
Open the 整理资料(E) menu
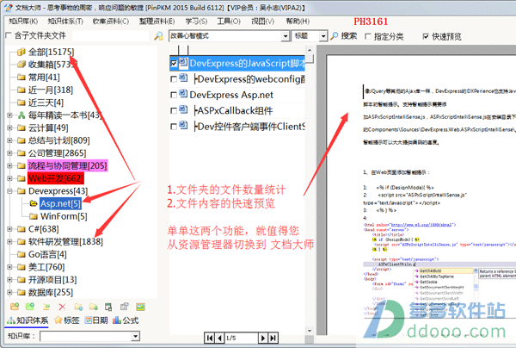(157, 21)
